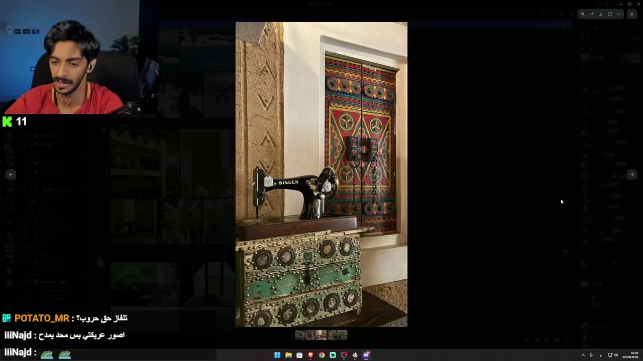Open the Windows Start menu
Image resolution: width=643 pixels, height=361 pixels.
coord(277,355)
